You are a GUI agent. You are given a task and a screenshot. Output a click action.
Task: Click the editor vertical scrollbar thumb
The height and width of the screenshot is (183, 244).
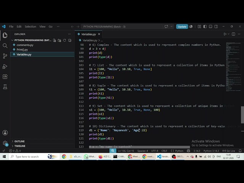click(x=242, y=115)
